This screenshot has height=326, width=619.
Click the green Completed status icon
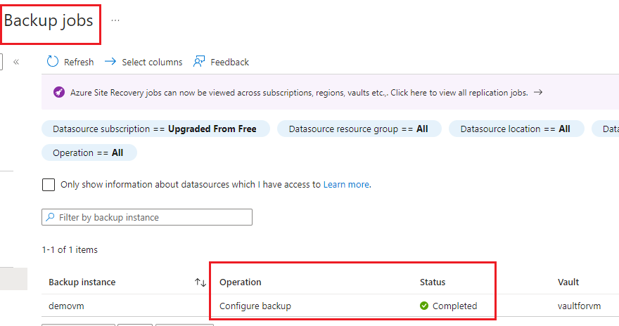(424, 306)
